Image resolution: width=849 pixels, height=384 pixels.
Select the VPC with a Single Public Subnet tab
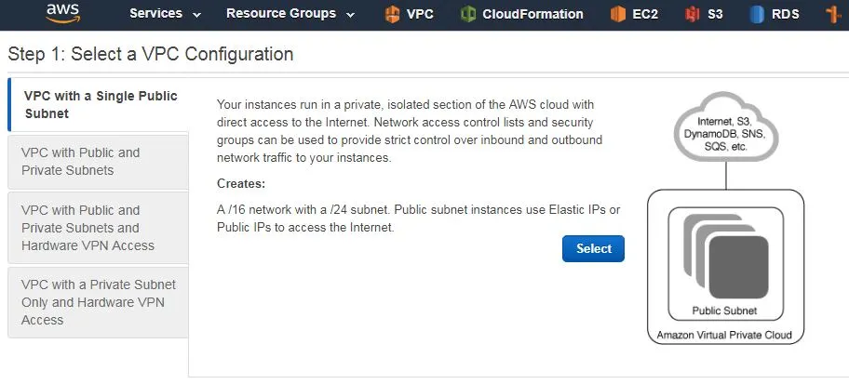pyautogui.click(x=99, y=104)
